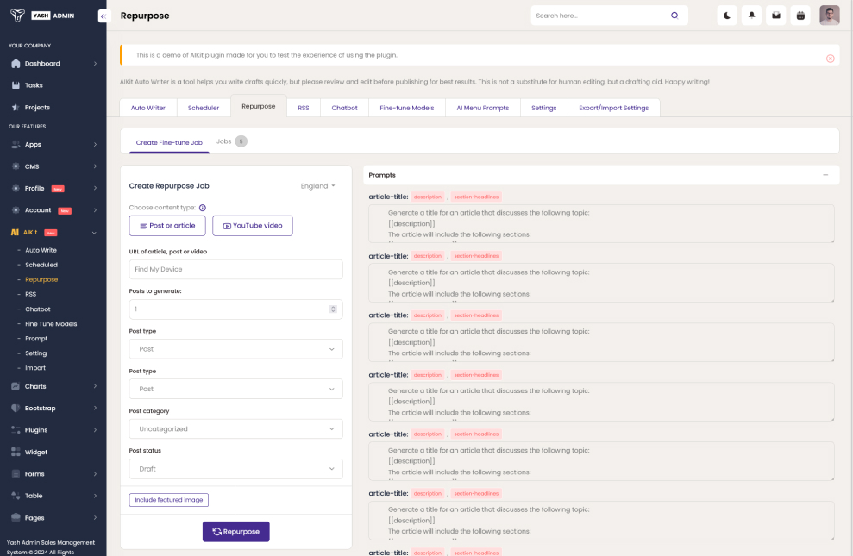The image size is (853, 556).
Task: Open the Jobs sub-tab
Action: [231, 141]
